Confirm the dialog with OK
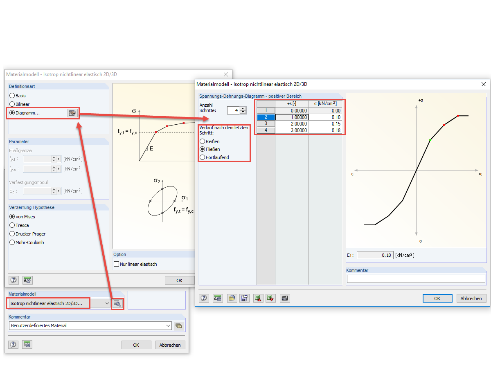The width and height of the screenshot is (491, 368). 437,298
